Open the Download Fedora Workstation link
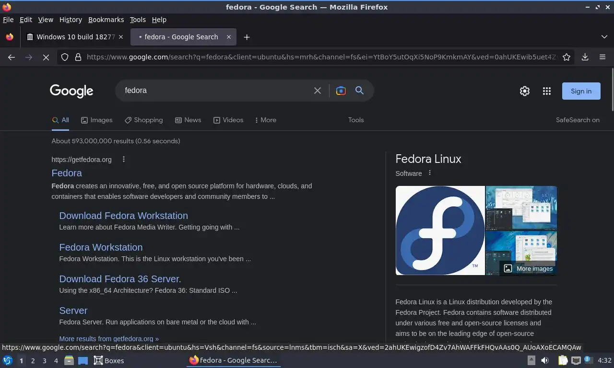 [123, 216]
